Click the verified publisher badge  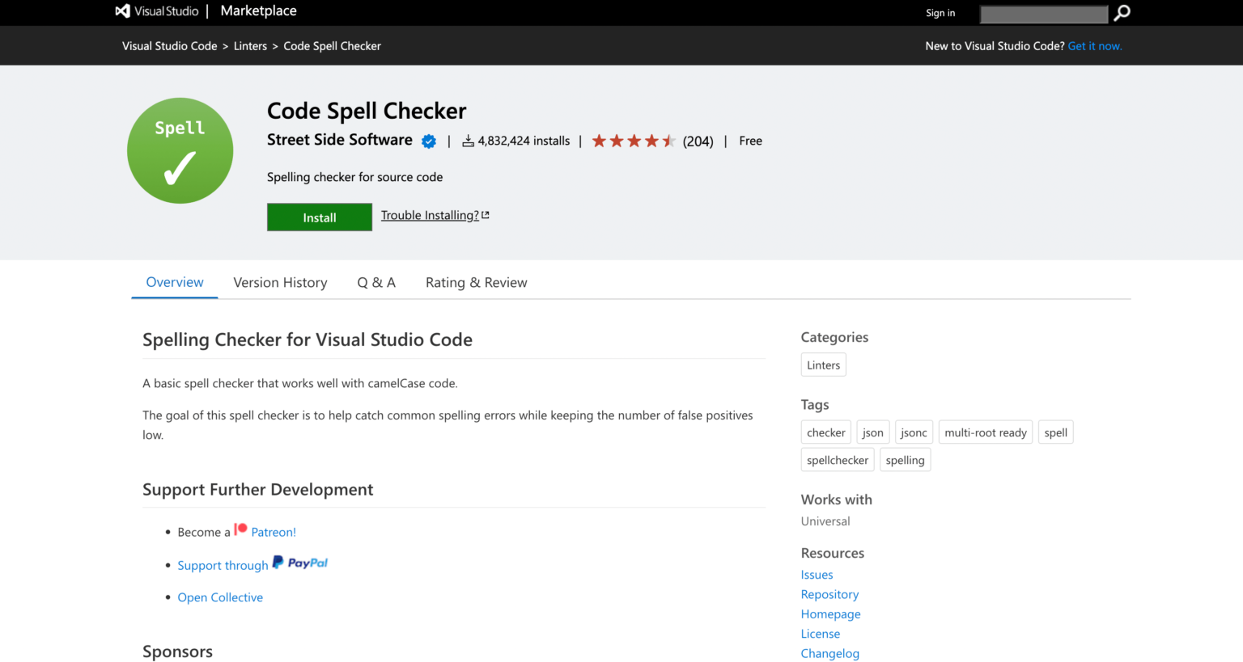tap(429, 141)
